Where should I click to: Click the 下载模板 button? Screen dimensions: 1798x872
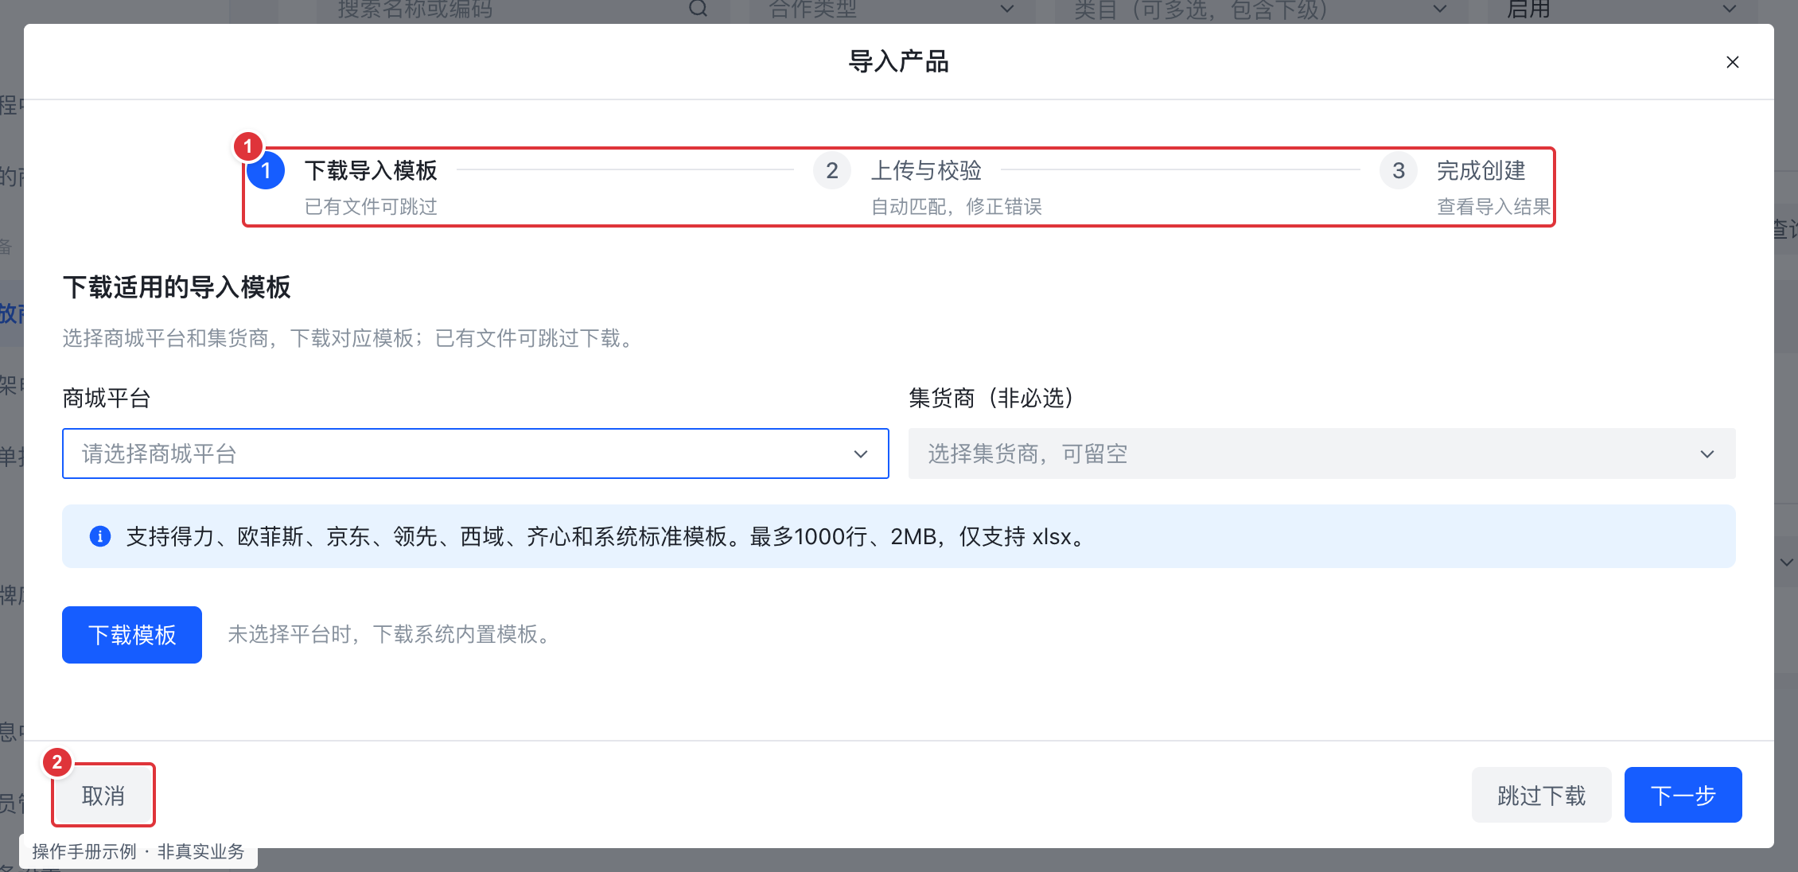tap(132, 635)
